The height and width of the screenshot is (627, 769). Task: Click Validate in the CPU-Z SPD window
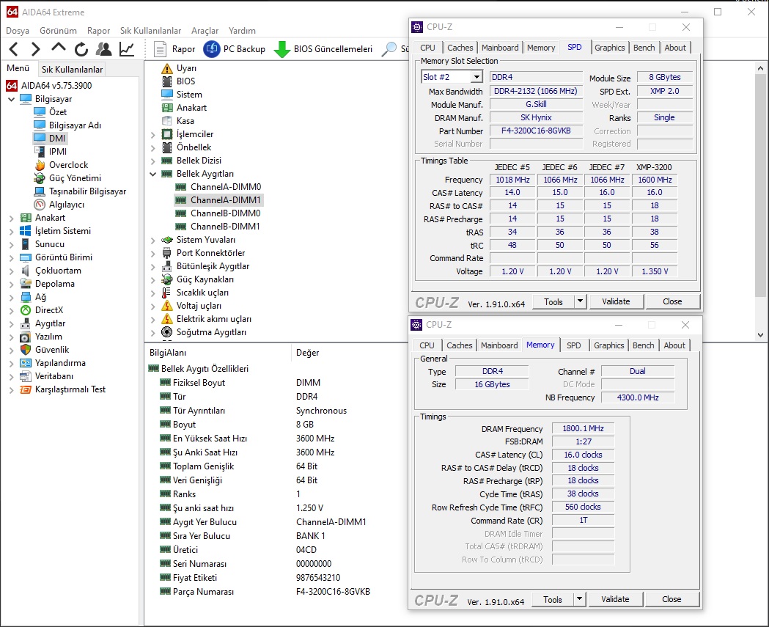[616, 301]
